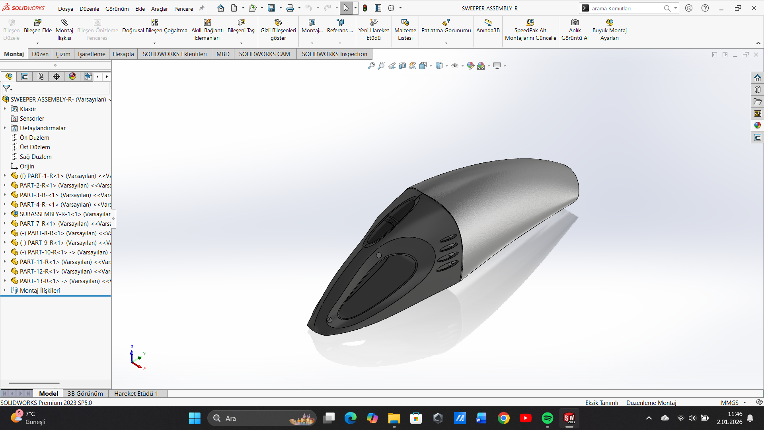
Task: Activate the Section View tool
Action: (402, 66)
